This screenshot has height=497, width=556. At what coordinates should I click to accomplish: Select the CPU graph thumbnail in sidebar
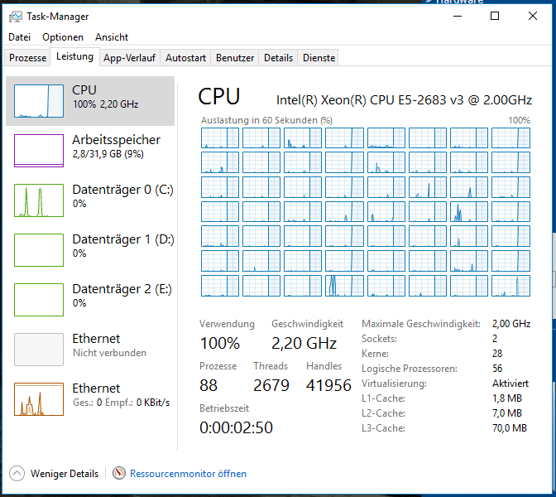(39, 101)
